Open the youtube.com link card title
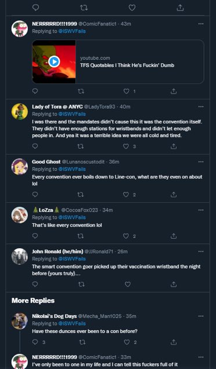Image resolution: width=216 pixels, height=369 pixels. 127,65
